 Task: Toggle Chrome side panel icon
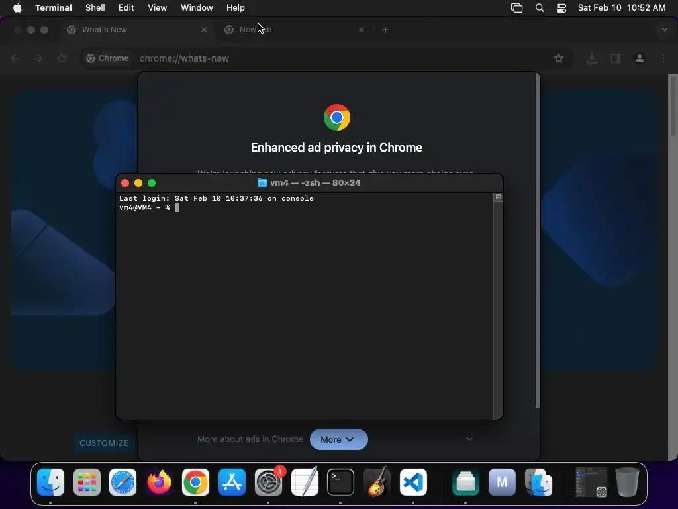tap(615, 58)
